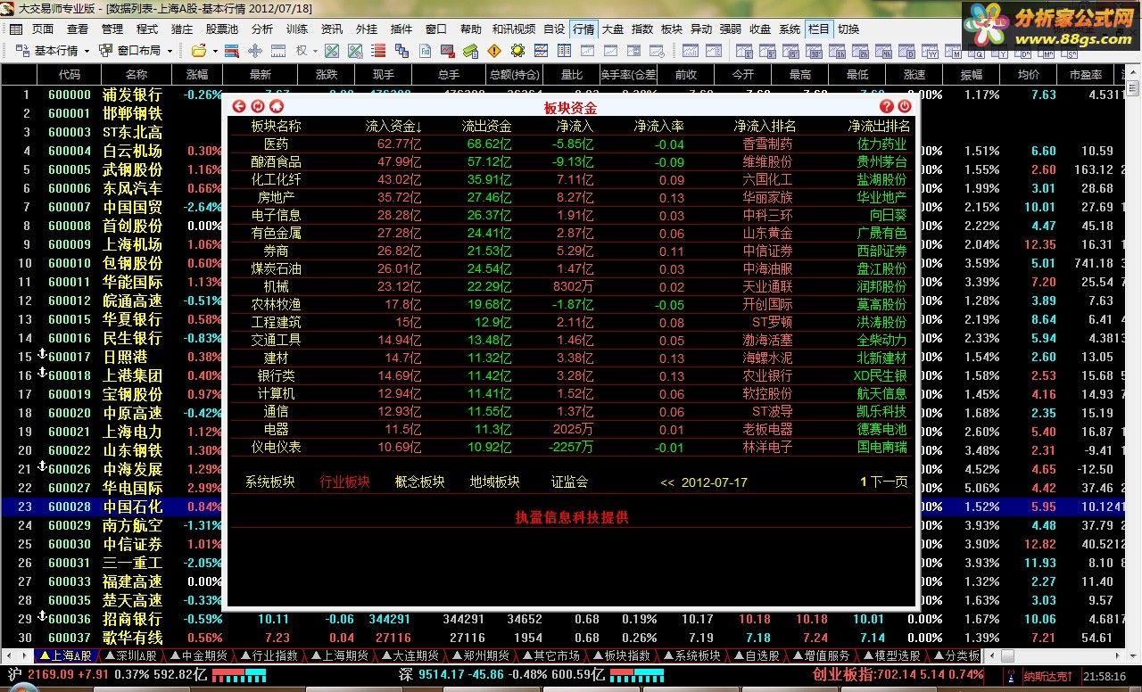
Task: Open the 分析 menu
Action: click(x=262, y=29)
